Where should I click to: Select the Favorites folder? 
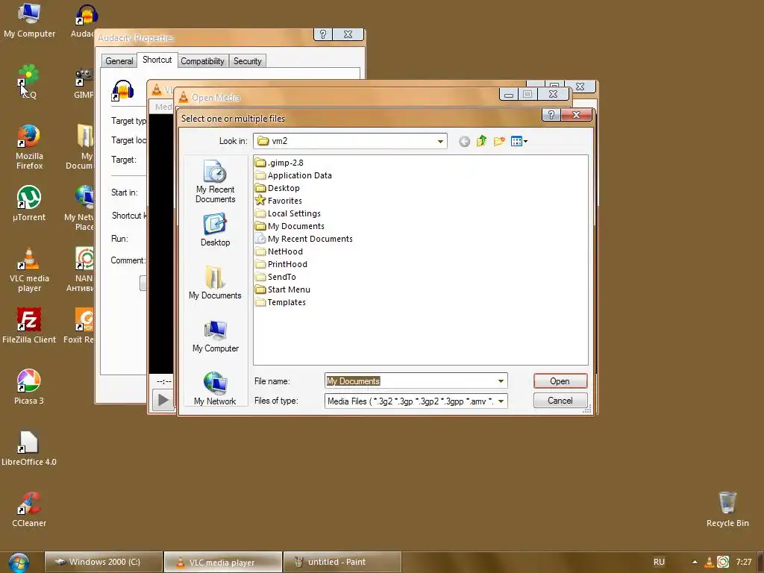tap(279, 201)
